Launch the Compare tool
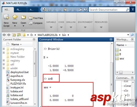The image size is (137, 107). click(x=36, y=23)
